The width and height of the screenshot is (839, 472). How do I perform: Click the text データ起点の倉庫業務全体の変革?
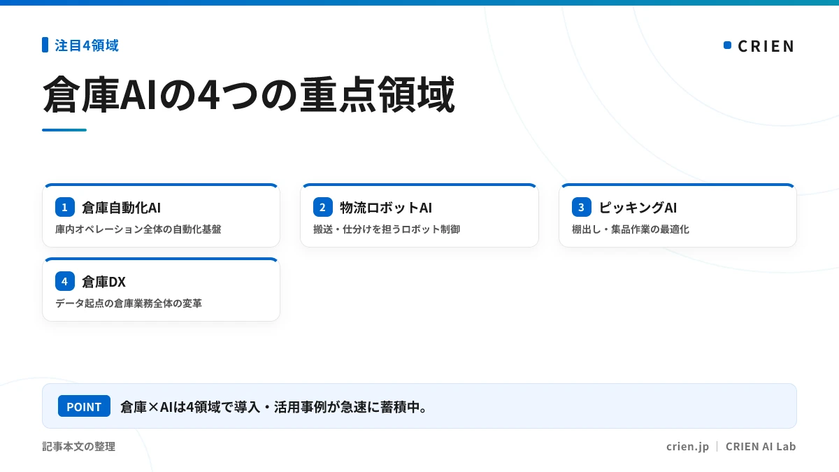coord(129,303)
